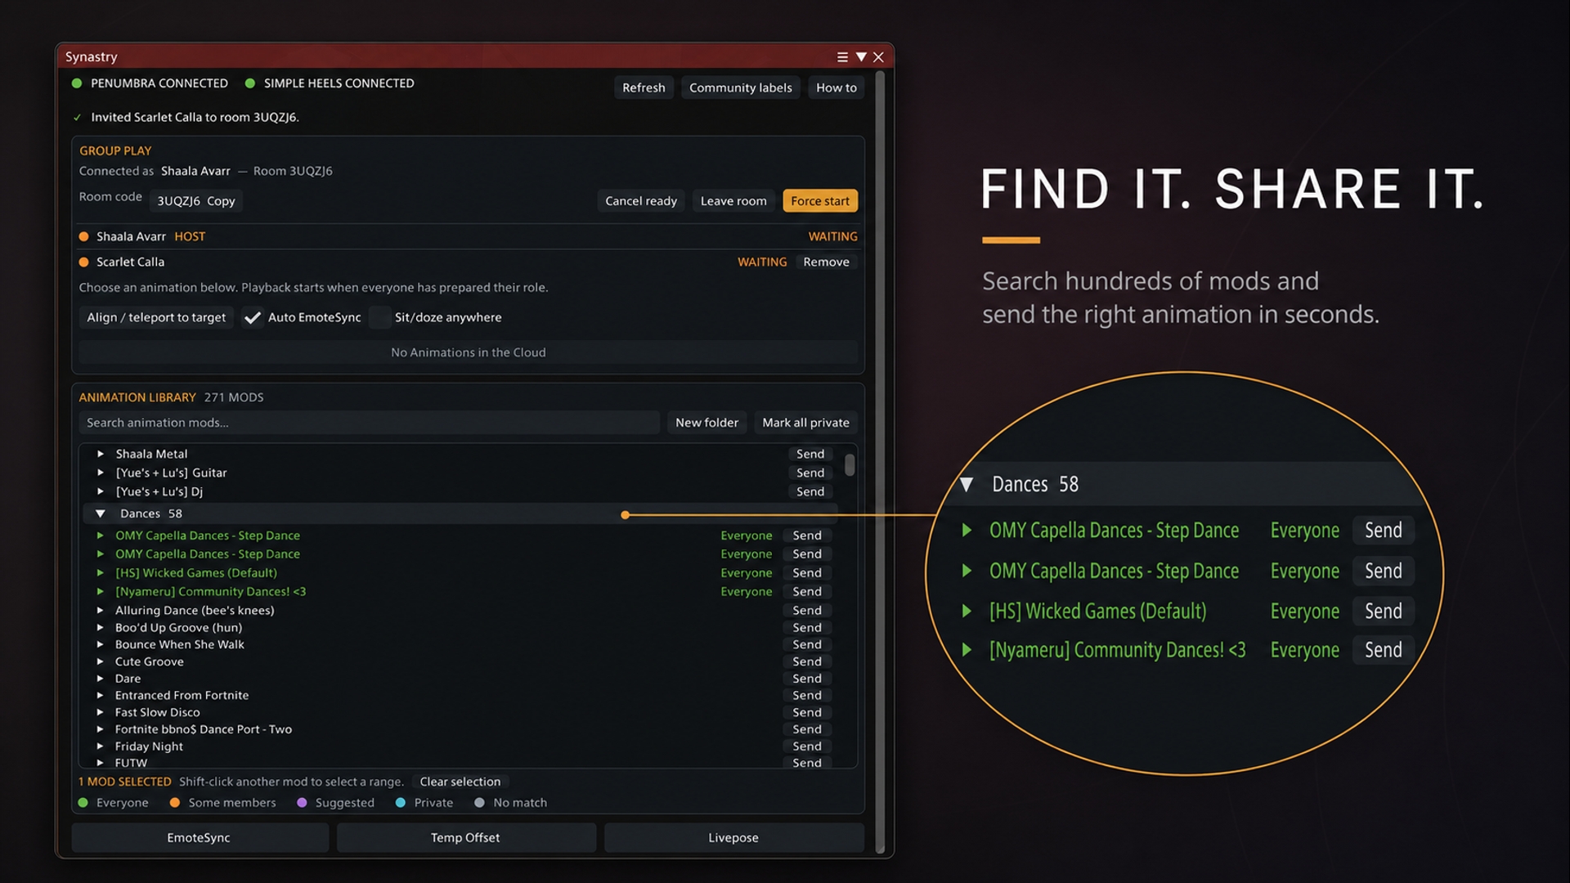Enable the Sit/doze anywhere checkbox
The image size is (1570, 883).
point(379,317)
